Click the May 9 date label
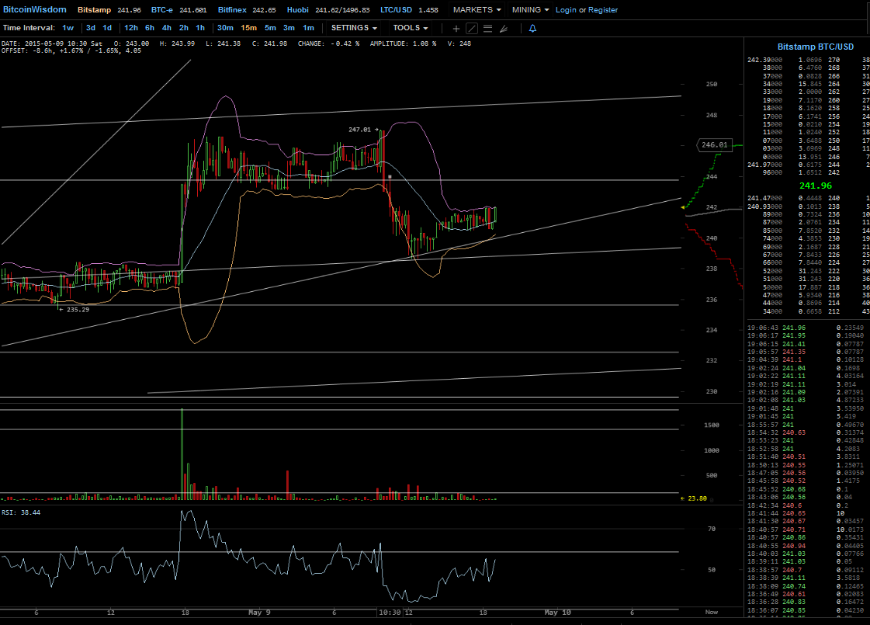This screenshot has height=625, width=870. pos(259,613)
